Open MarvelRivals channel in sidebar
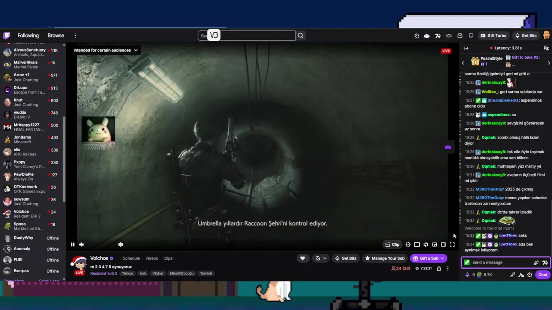 point(32,65)
